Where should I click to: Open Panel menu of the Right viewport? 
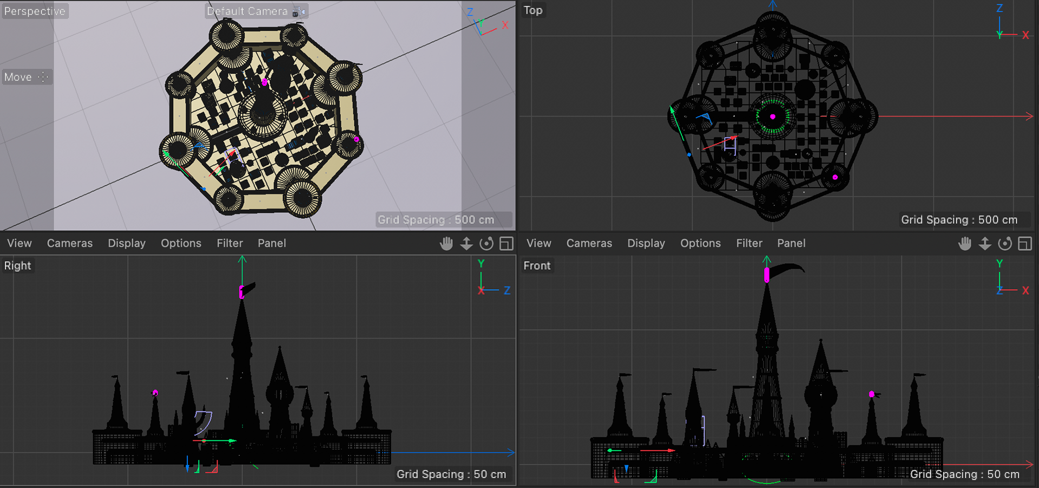coord(272,243)
